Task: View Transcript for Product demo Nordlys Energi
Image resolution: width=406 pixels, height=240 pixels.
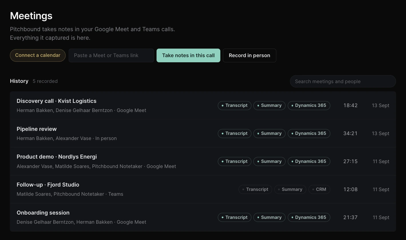Action: point(235,161)
